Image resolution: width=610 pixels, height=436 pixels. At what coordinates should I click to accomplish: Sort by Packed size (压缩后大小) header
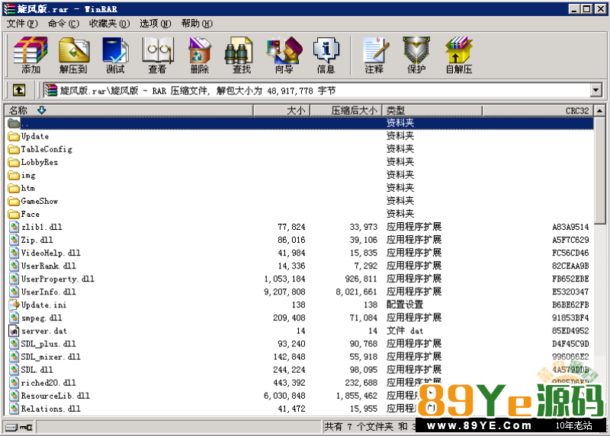pos(346,110)
